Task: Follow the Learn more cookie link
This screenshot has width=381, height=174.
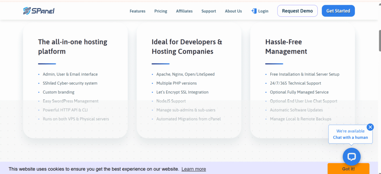Action: coord(193,169)
